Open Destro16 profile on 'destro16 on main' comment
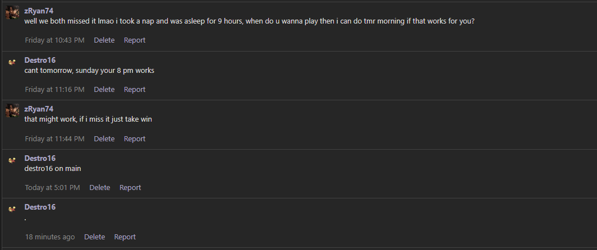This screenshot has width=597, height=250. pyautogui.click(x=40, y=158)
